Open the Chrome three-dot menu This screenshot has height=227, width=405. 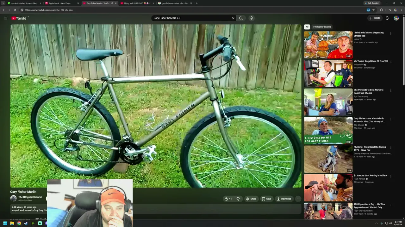point(402,10)
